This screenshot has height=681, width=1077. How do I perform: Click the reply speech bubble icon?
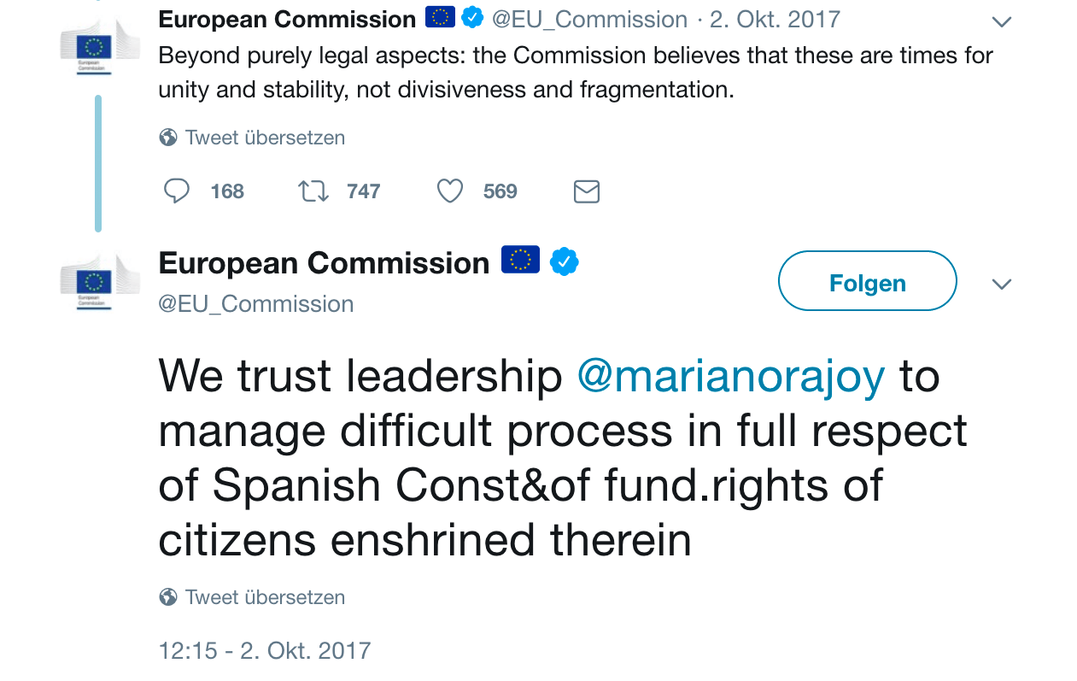[177, 191]
